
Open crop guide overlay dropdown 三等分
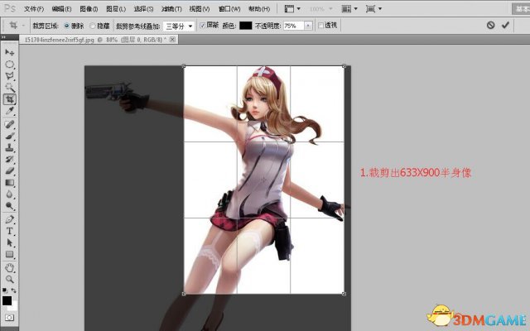pos(179,26)
